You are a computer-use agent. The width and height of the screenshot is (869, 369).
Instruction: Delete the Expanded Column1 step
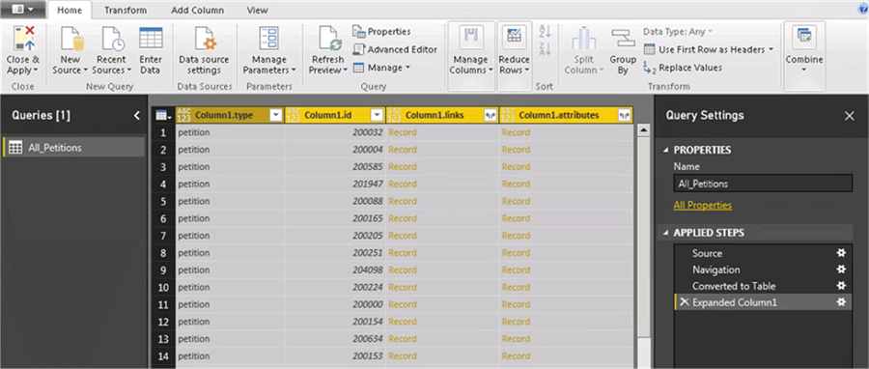pyautogui.click(x=685, y=302)
